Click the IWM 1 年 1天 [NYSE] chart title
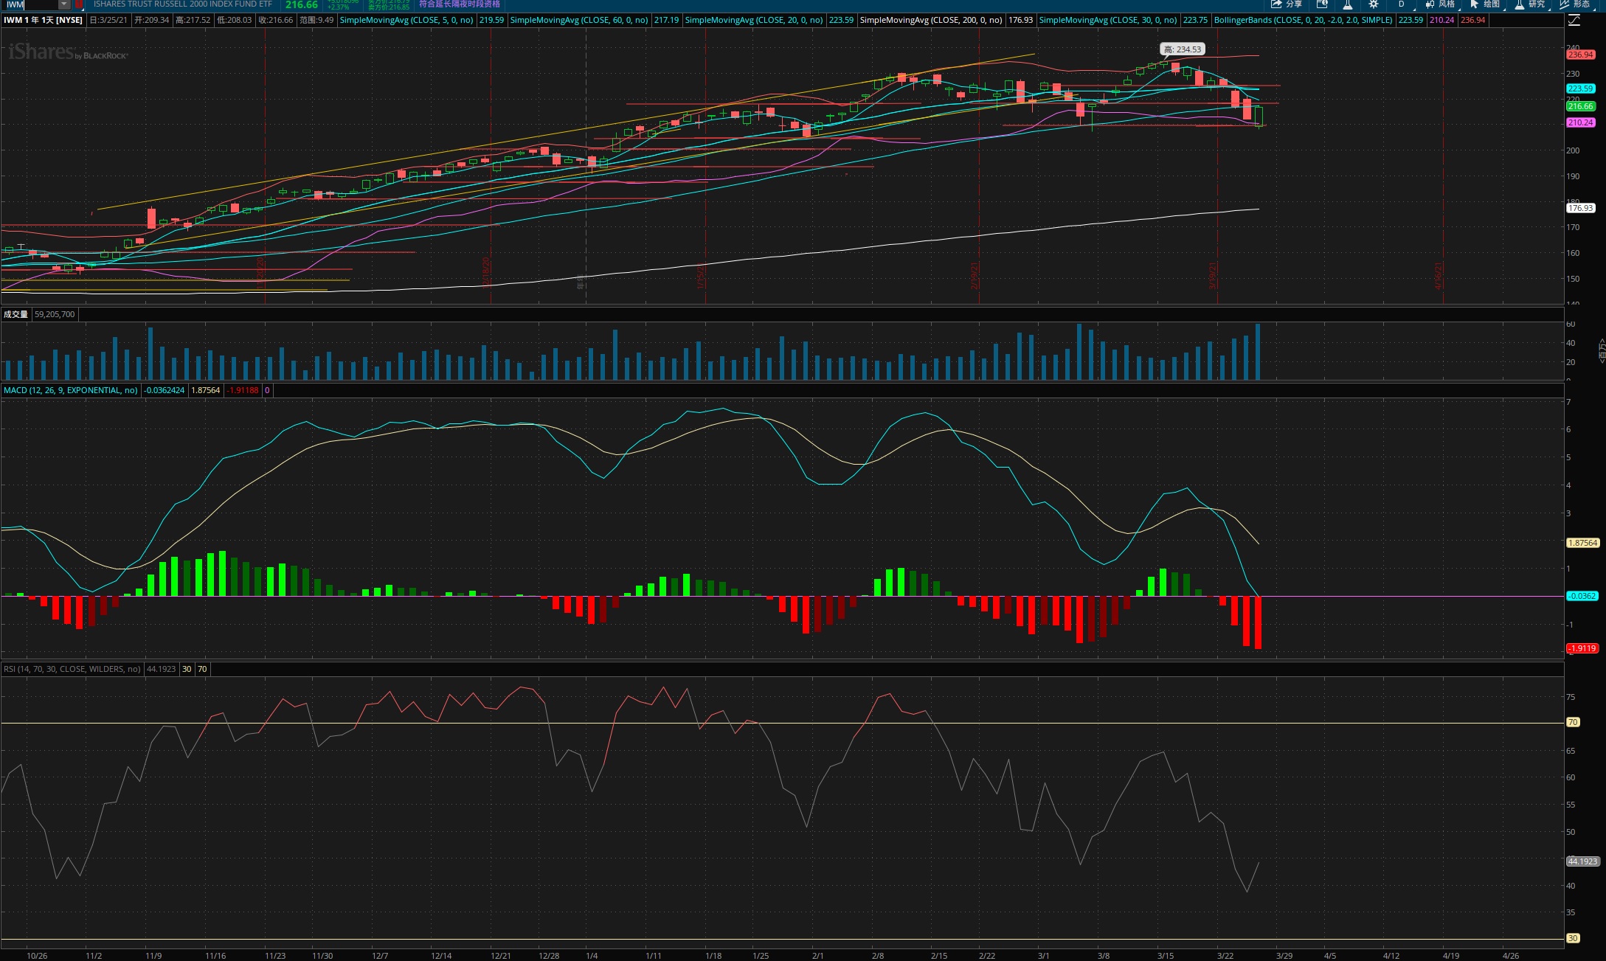The height and width of the screenshot is (961, 1606). coord(43,20)
